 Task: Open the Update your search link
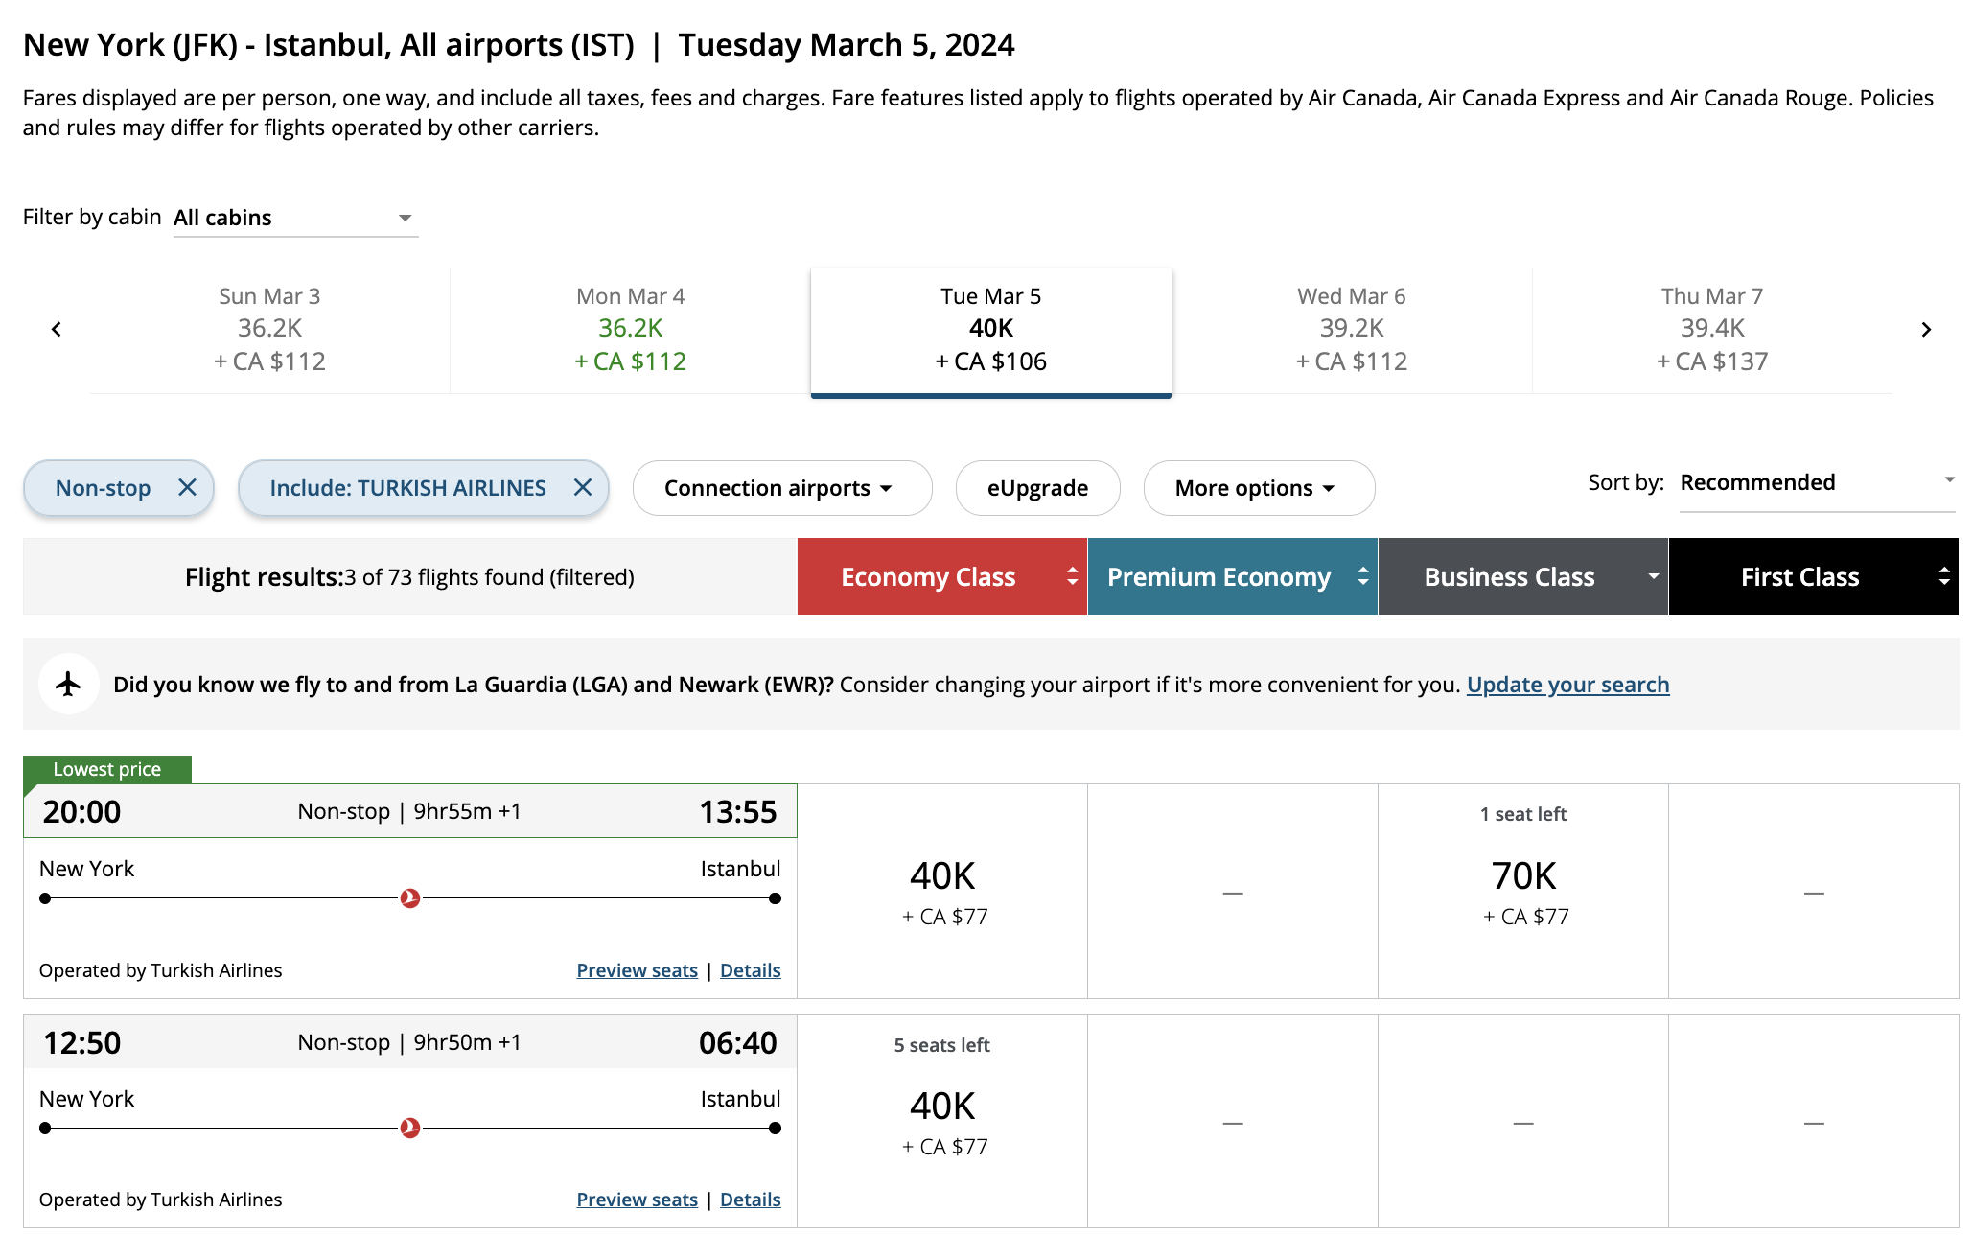click(1567, 685)
